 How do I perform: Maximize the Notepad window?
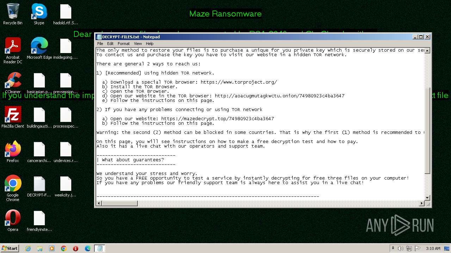click(421, 37)
